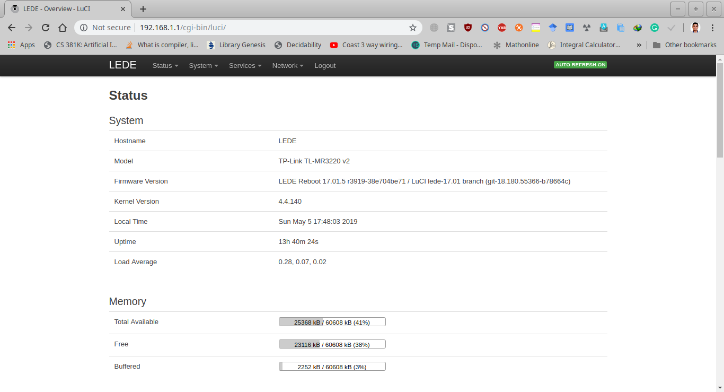Go back to the previous page
The image size is (724, 392).
[12, 28]
